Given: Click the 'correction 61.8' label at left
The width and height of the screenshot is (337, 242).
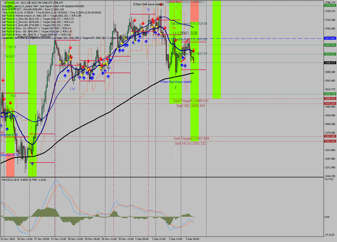Looking at the screenshot, I should [x=9, y=135].
